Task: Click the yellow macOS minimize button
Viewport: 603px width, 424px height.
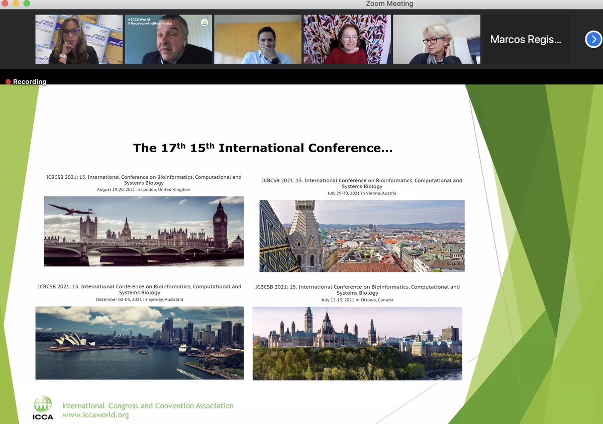Action: (15, 4)
